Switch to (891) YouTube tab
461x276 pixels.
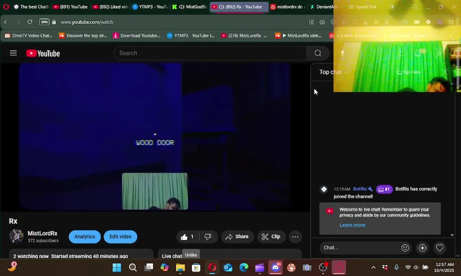[70, 7]
